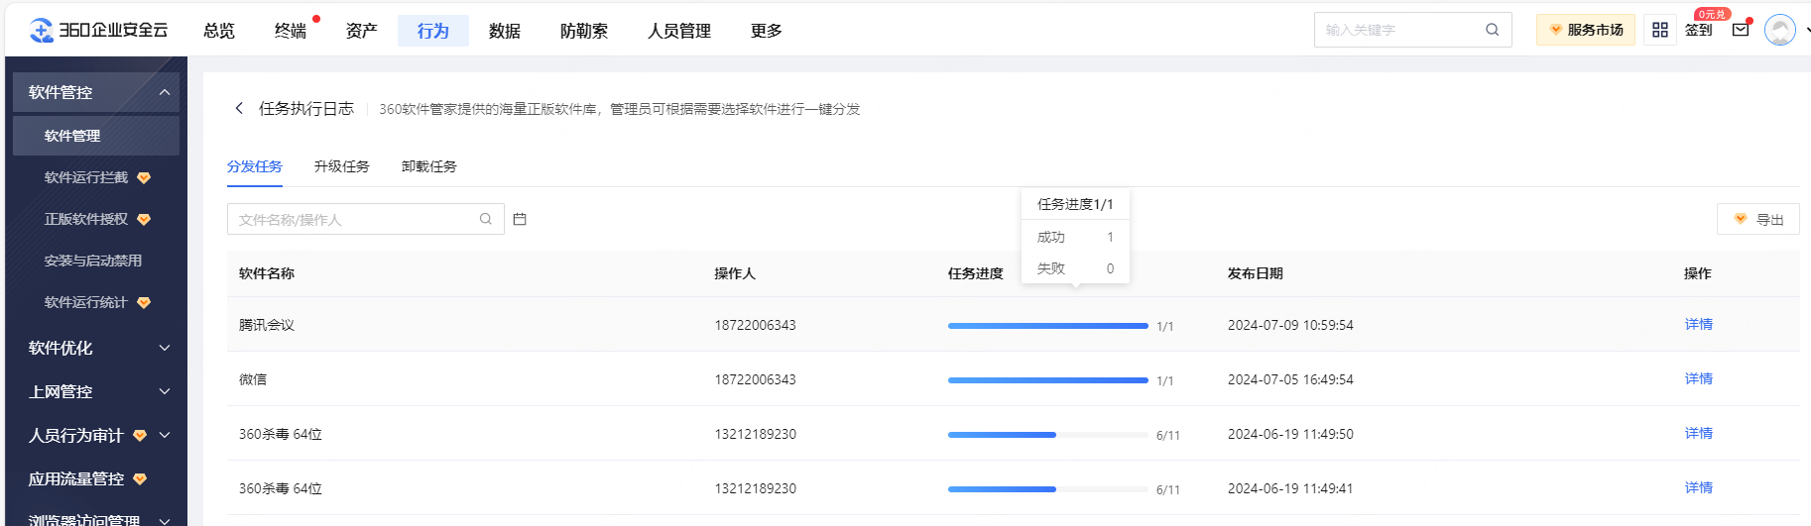Image resolution: width=1811 pixels, height=526 pixels.
Task: Select the 行为 menu tab
Action: (433, 31)
